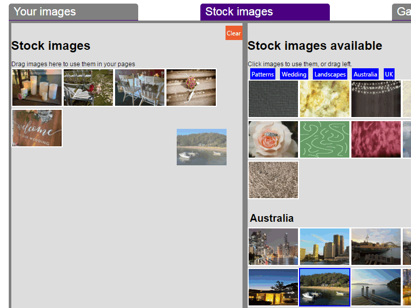
Task: Use the blue-highlighted boats bay image
Action: coord(325,287)
